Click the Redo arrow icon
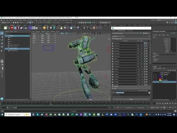Image resolution: width=177 pixels, height=133 pixels. (x=22, y=23)
